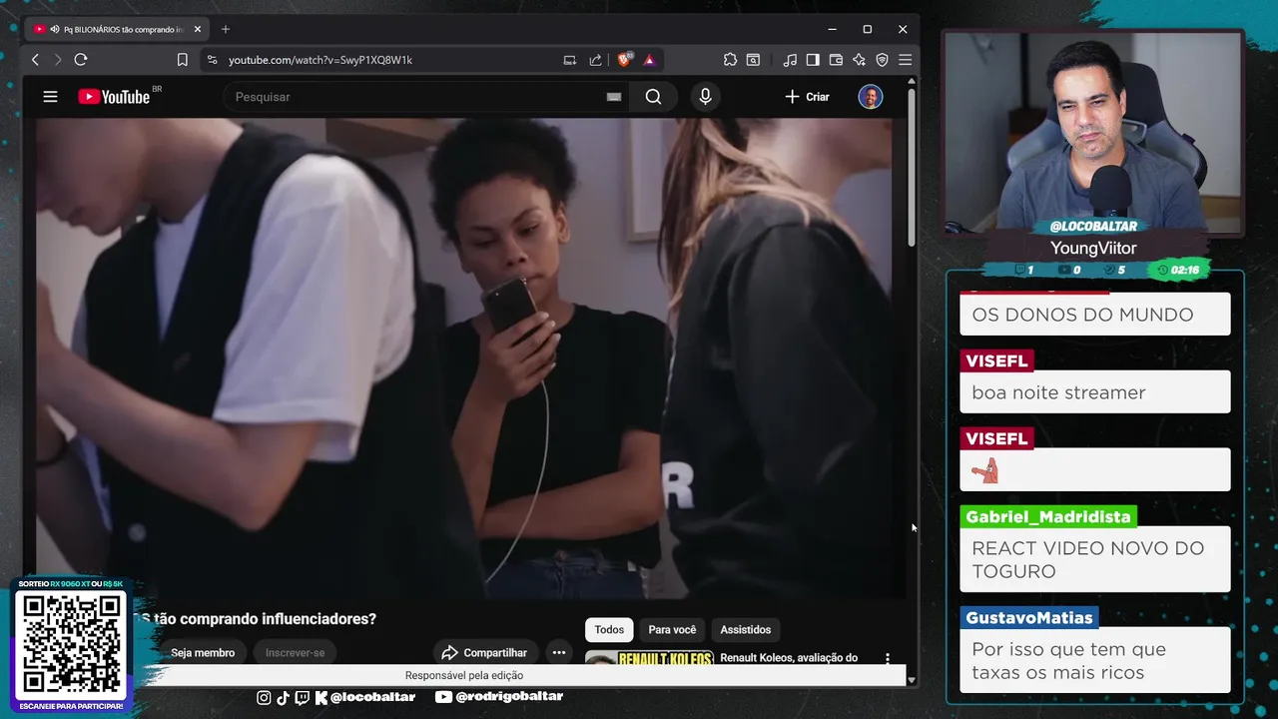Share the page via address bar share icon
Image resolution: width=1278 pixels, height=719 pixels.
click(x=596, y=60)
